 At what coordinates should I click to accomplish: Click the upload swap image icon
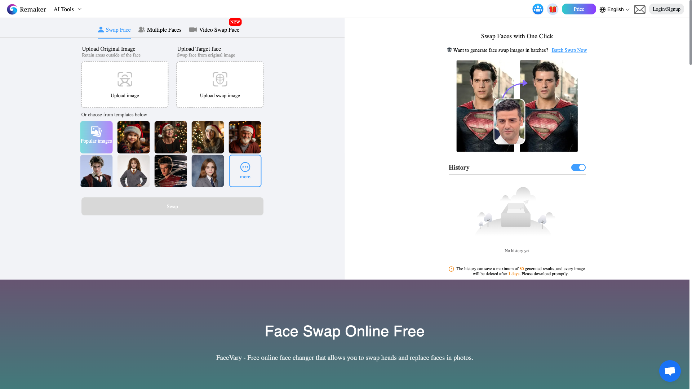click(x=220, y=79)
